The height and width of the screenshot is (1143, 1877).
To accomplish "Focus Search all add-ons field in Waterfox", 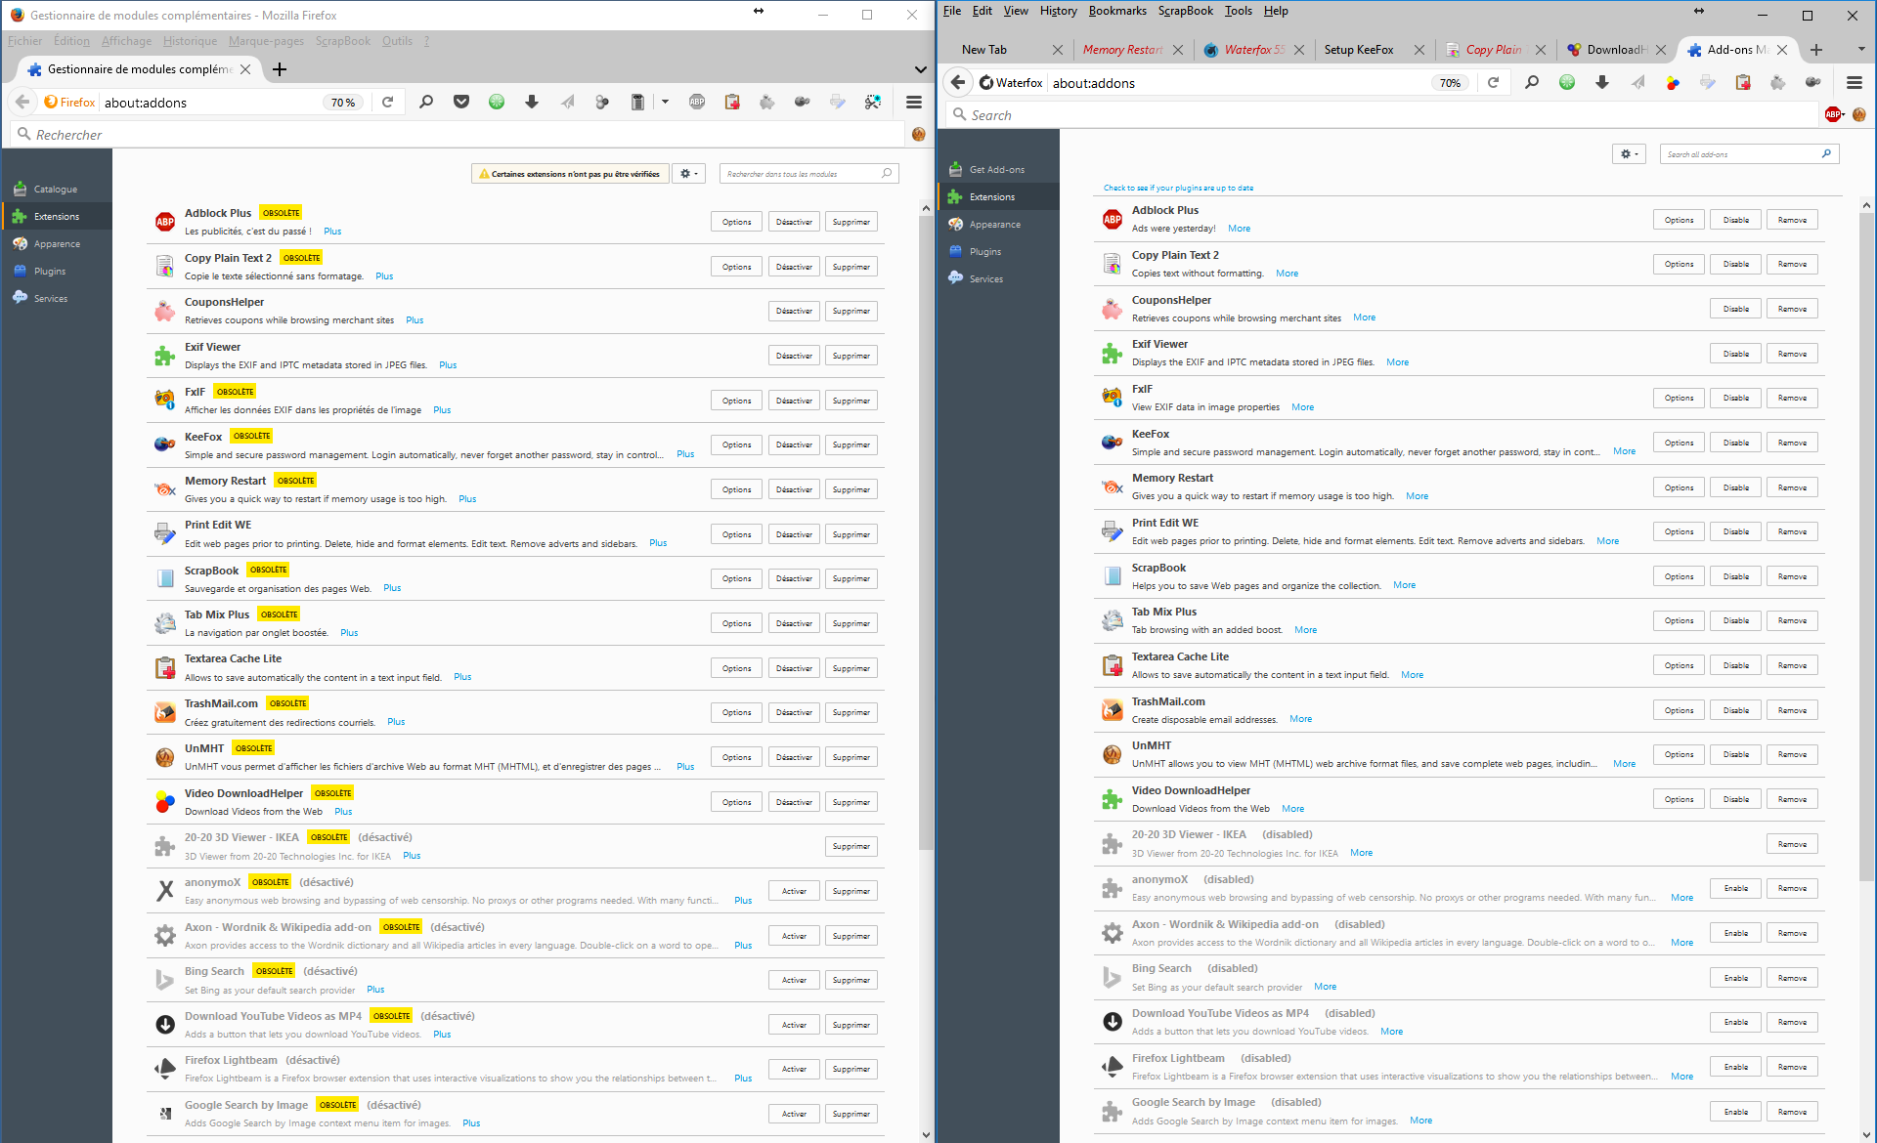I will tap(1749, 154).
